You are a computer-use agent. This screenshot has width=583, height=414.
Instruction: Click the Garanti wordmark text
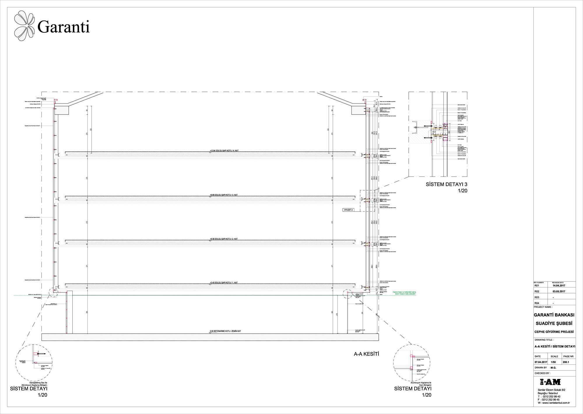click(x=63, y=27)
